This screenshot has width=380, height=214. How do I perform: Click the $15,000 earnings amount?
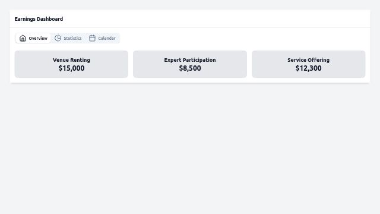tap(71, 68)
